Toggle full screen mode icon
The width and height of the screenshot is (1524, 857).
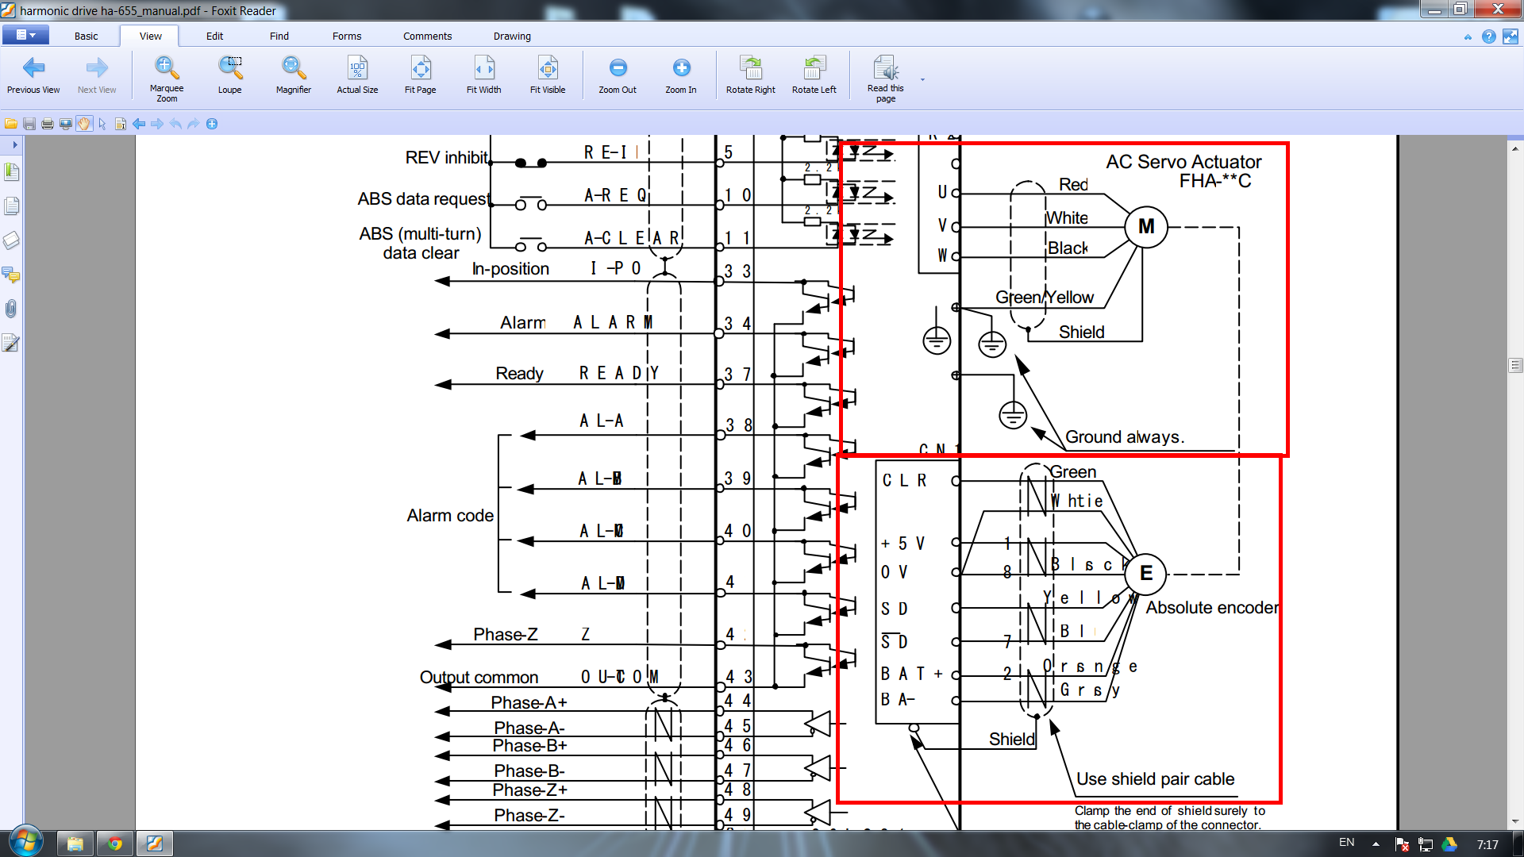1510,37
